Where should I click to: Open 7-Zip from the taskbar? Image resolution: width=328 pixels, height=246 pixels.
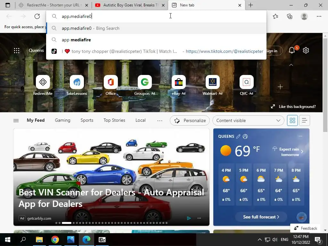click(102, 240)
